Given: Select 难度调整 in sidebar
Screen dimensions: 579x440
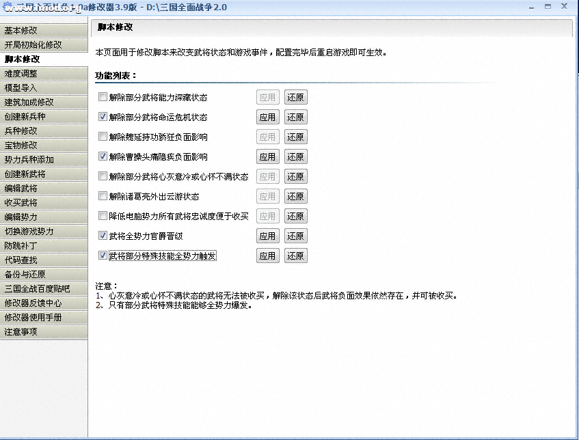Looking at the screenshot, I should [x=44, y=73].
